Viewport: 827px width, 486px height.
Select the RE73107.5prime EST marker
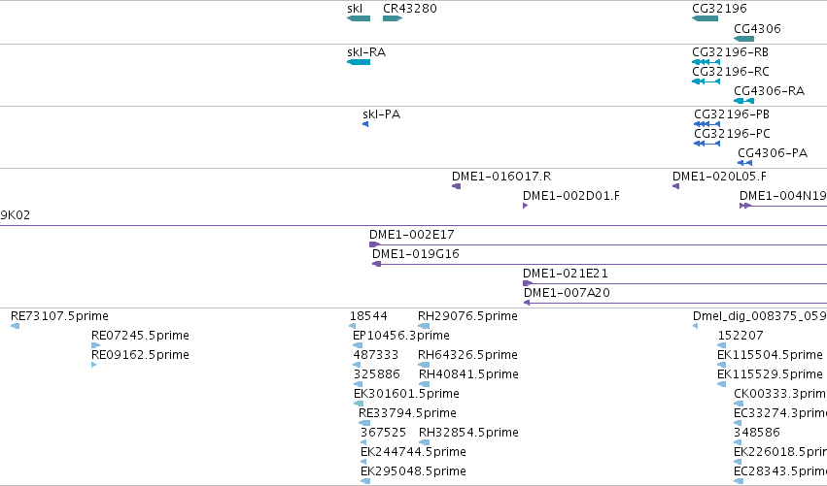pyautogui.click(x=16, y=326)
